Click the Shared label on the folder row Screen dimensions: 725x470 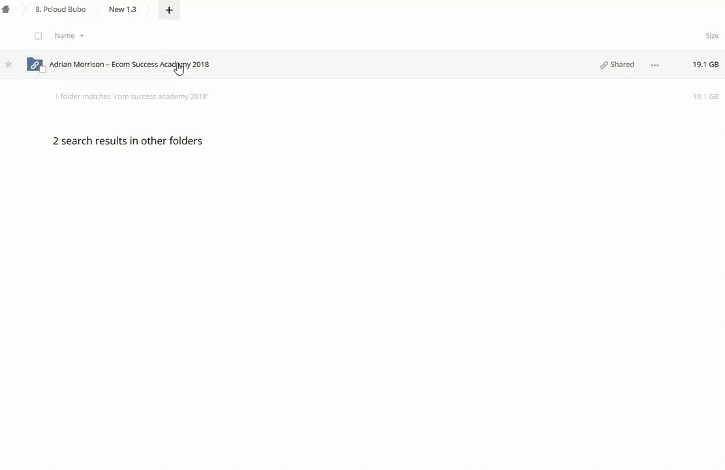pyautogui.click(x=622, y=65)
